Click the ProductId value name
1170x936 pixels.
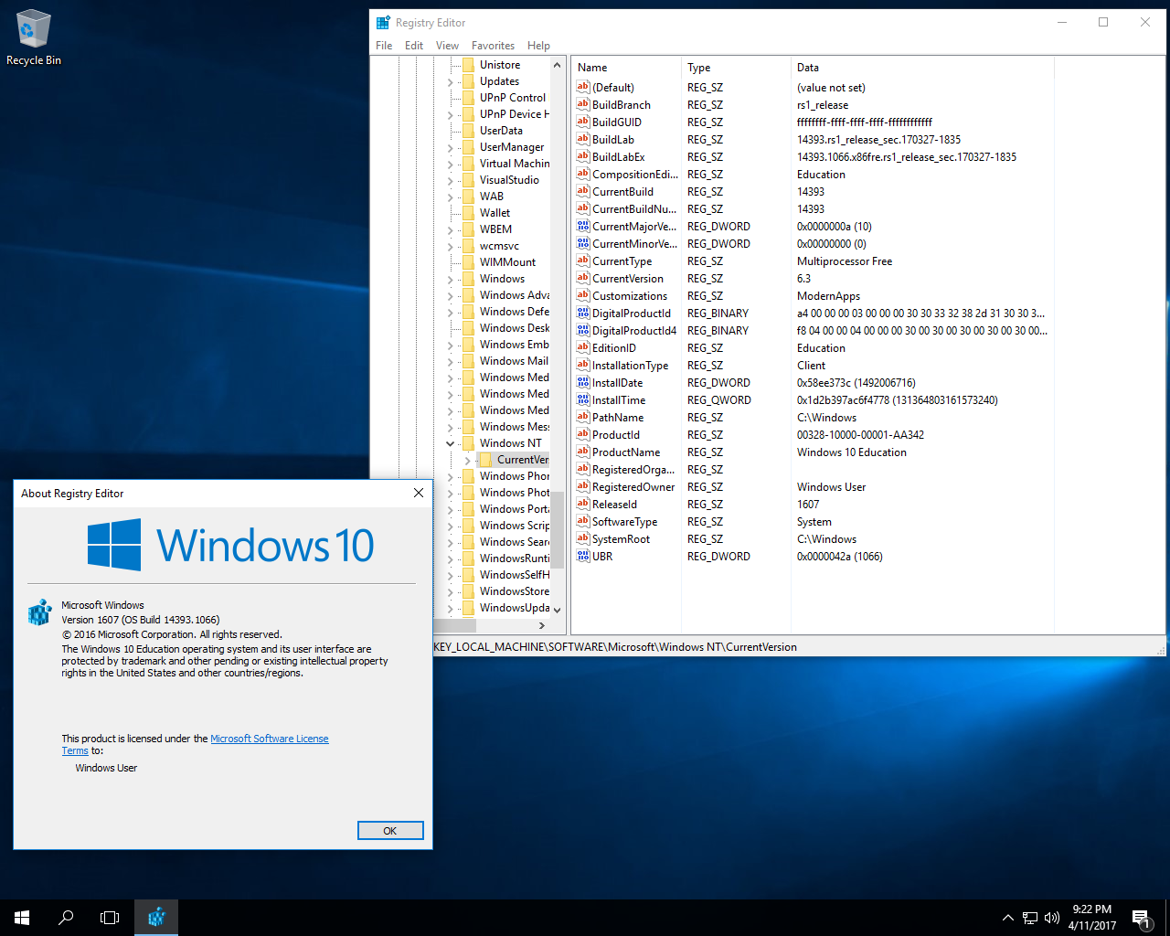coord(615,434)
